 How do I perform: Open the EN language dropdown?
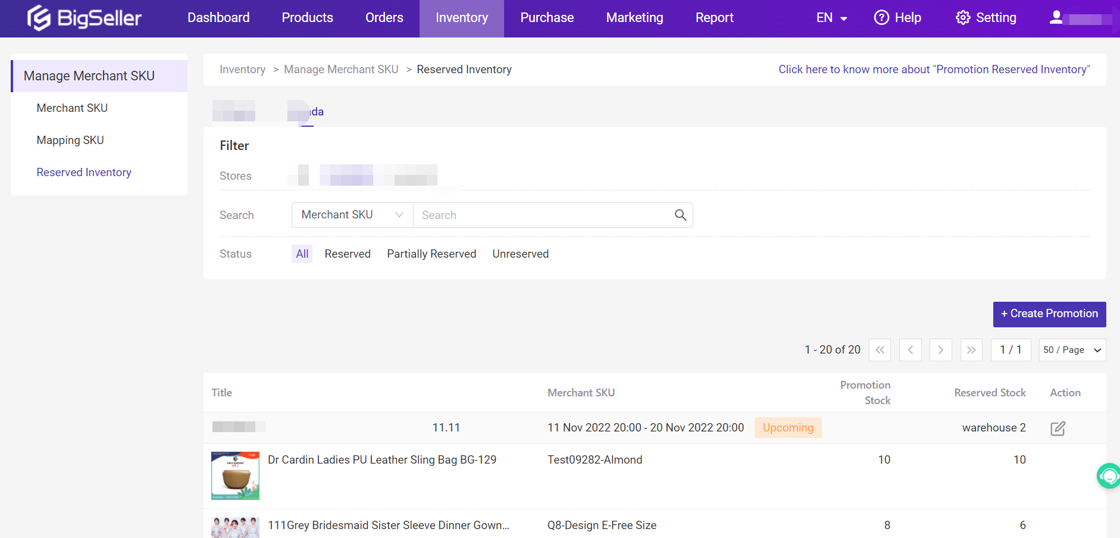[x=831, y=18]
